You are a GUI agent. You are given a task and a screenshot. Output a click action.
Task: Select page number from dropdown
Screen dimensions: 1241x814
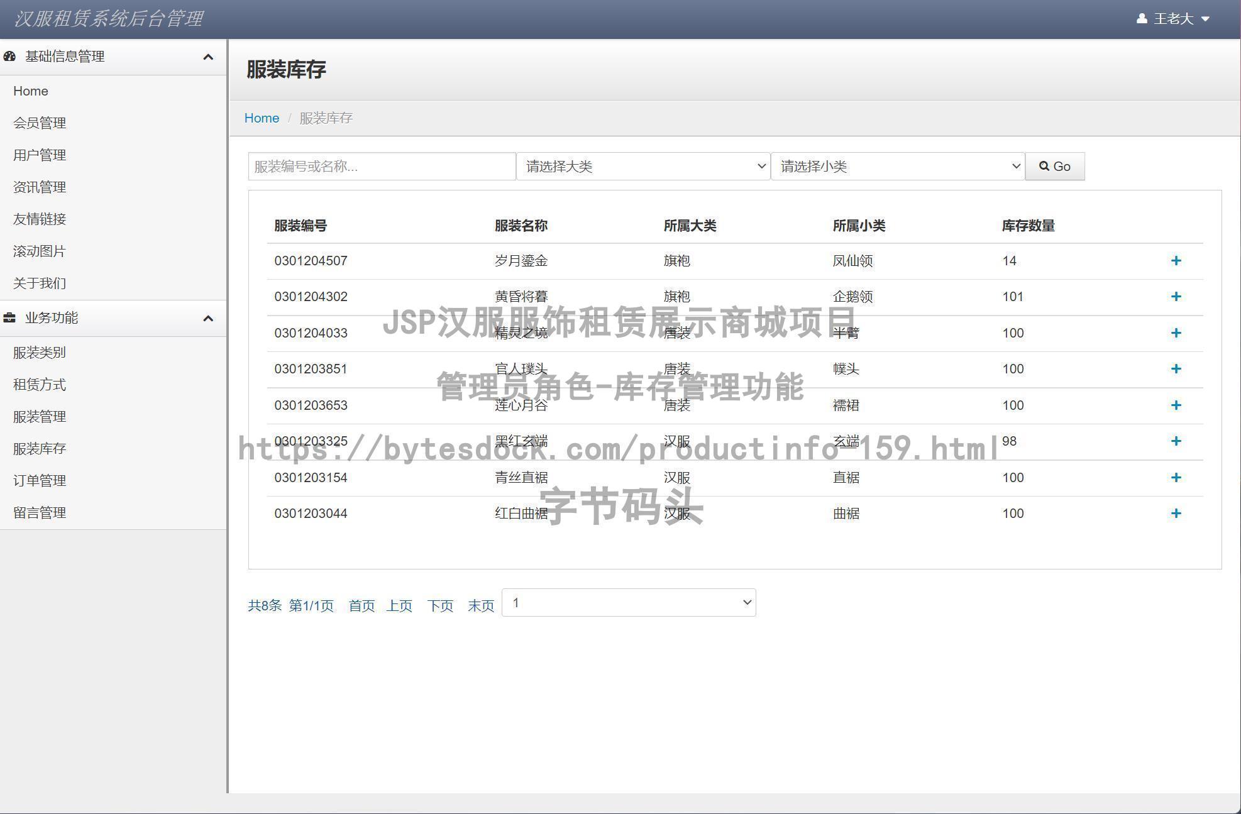[x=629, y=602]
